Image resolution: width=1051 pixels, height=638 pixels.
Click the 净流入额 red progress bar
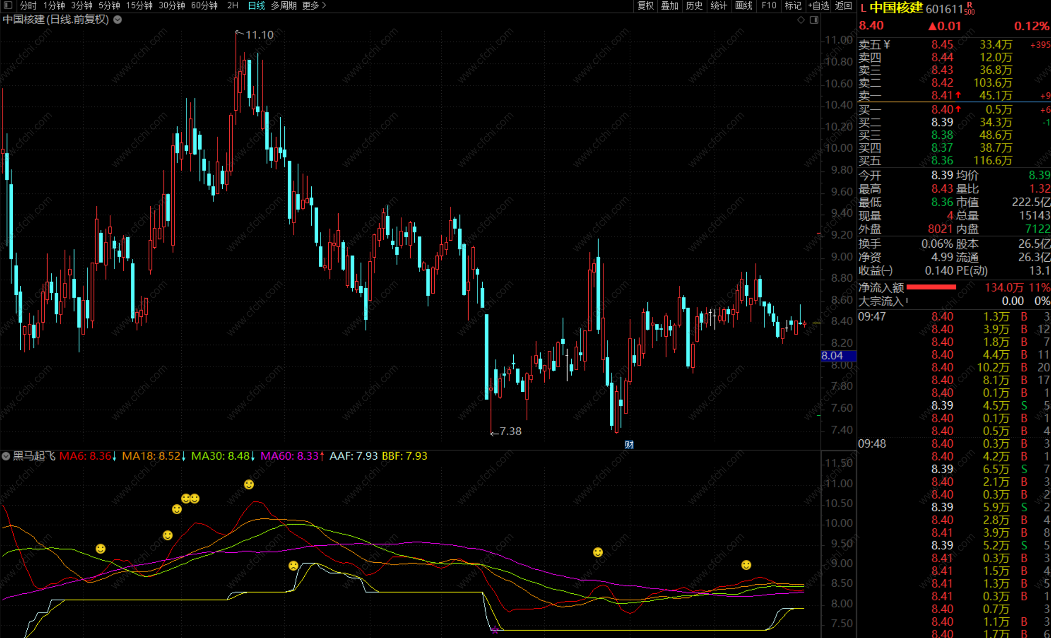931,287
